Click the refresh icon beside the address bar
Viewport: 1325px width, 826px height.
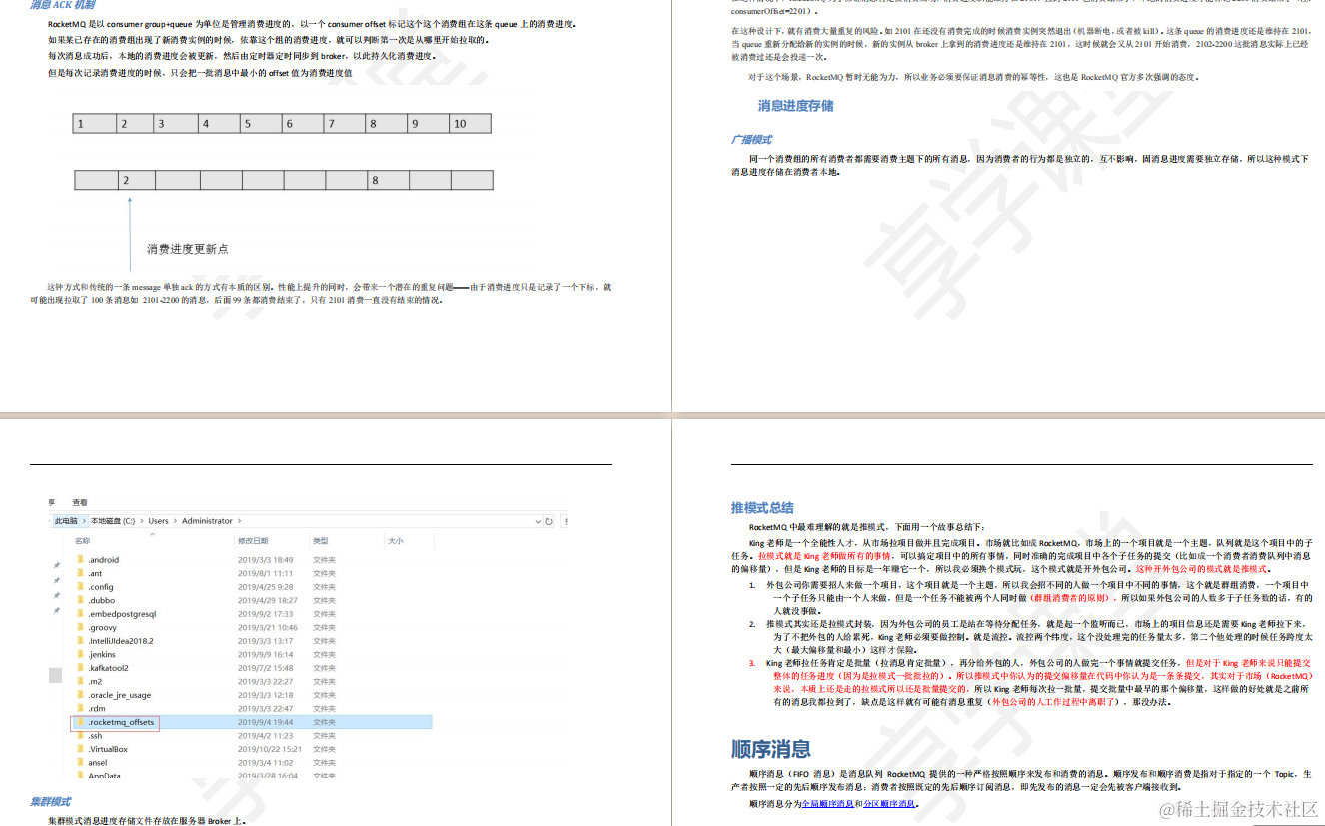(547, 521)
